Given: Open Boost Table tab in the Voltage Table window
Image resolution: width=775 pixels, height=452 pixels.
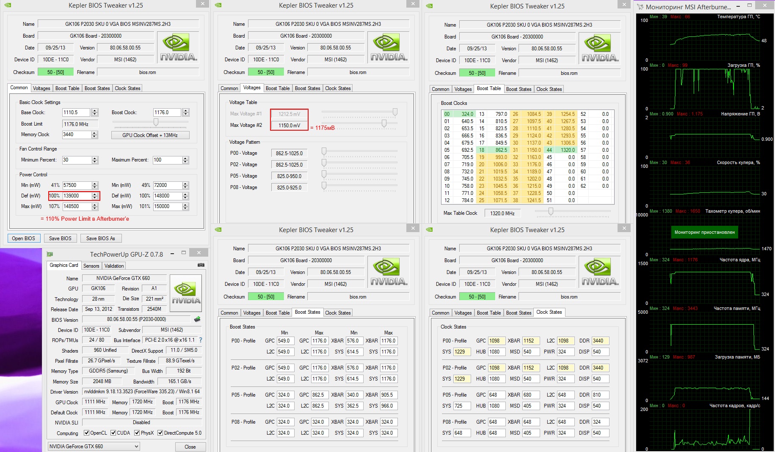Looking at the screenshot, I should tap(278, 88).
